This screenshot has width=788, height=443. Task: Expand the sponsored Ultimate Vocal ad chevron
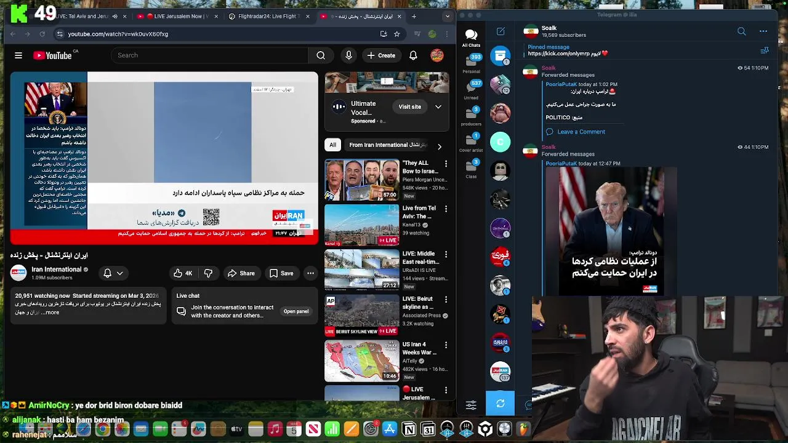click(x=438, y=107)
